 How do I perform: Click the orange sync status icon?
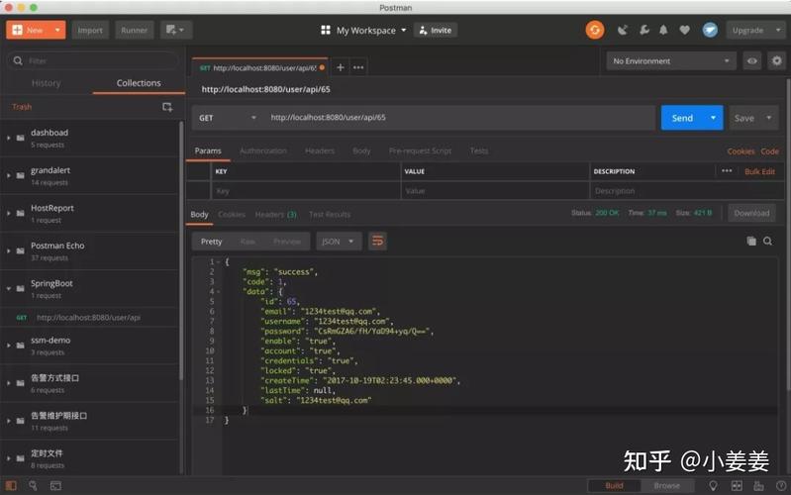tap(595, 31)
